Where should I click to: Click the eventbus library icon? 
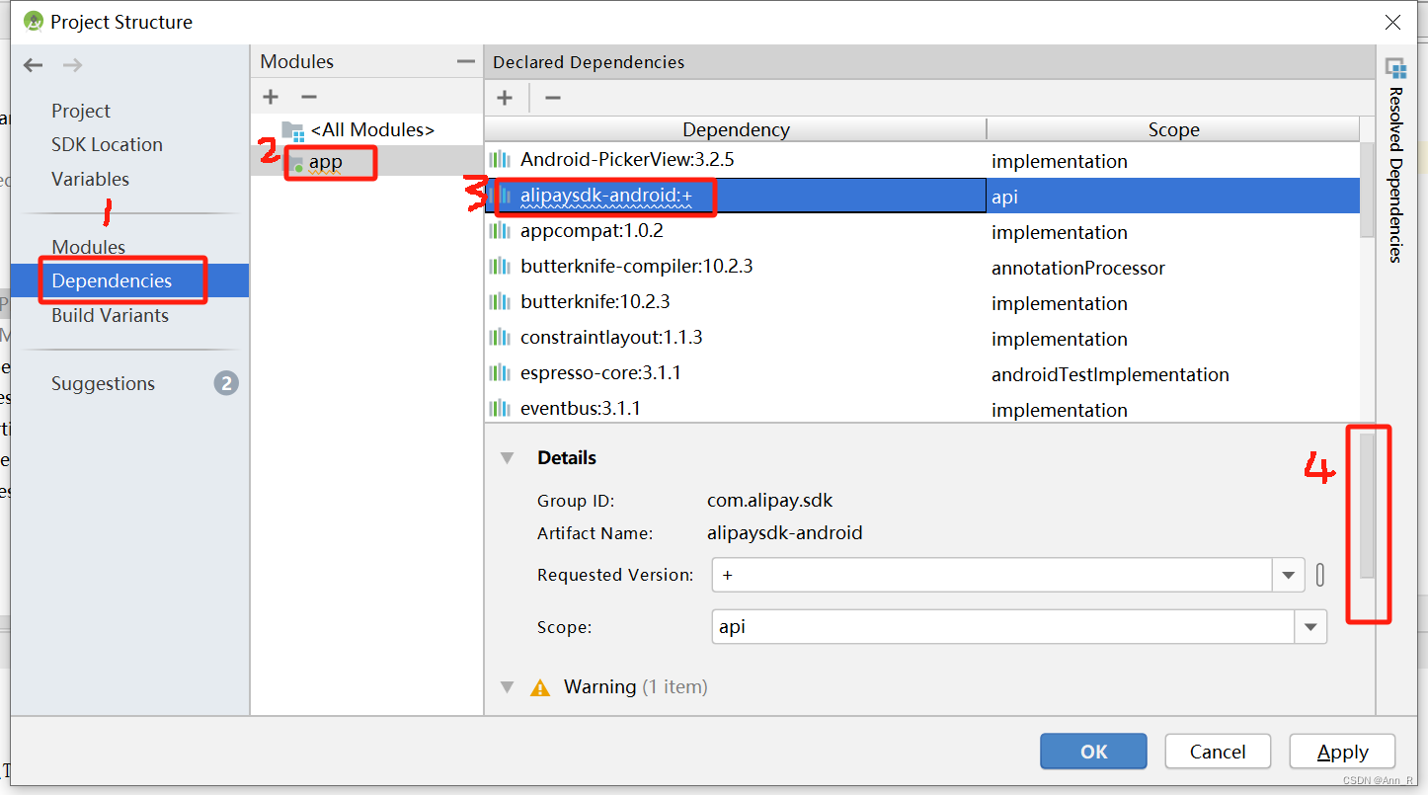(501, 408)
